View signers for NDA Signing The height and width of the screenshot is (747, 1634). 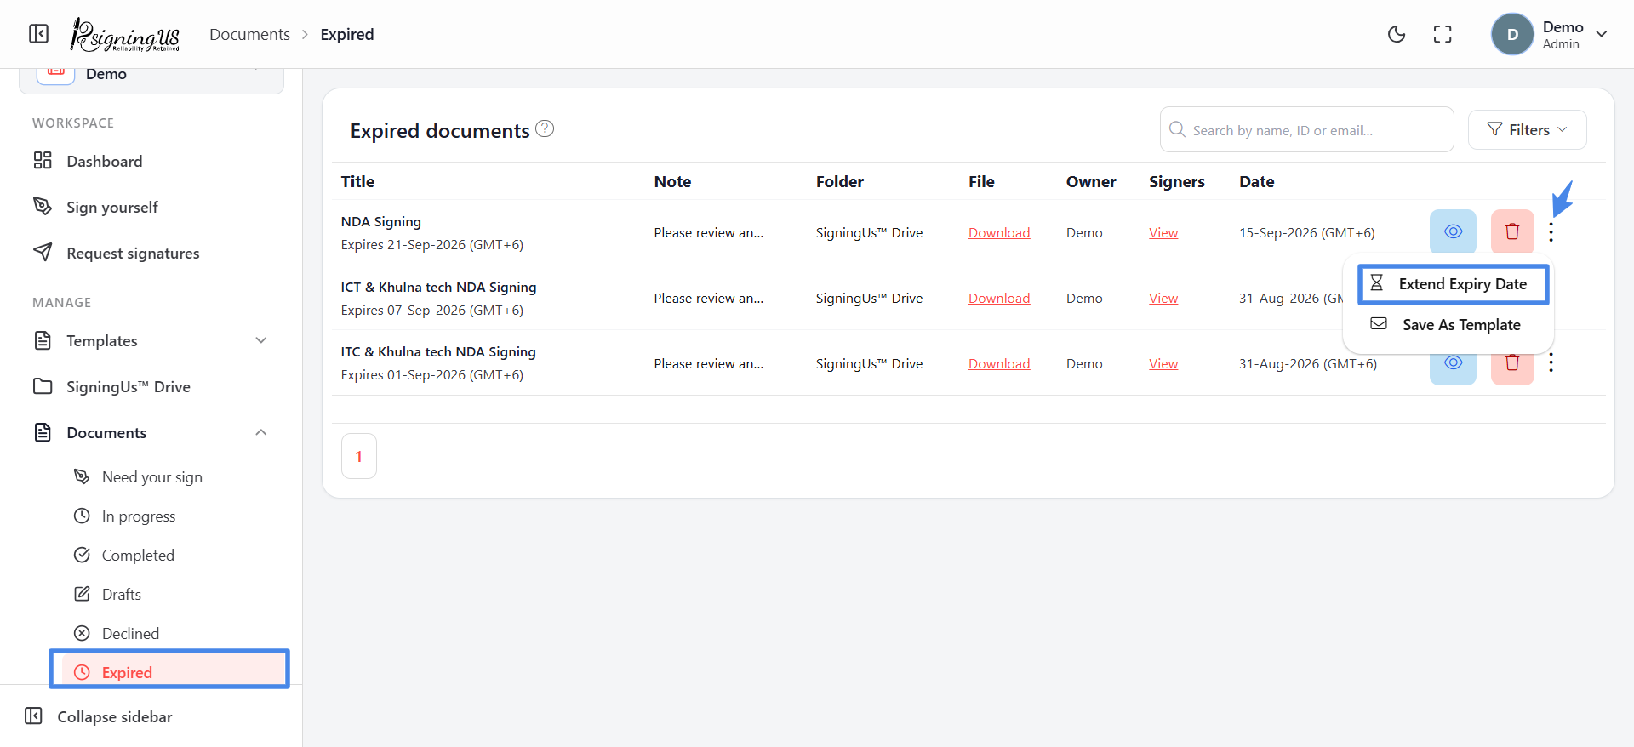click(x=1163, y=232)
